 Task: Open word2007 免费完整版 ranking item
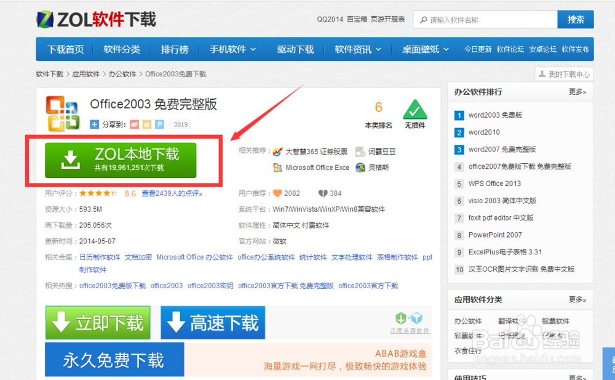click(502, 149)
